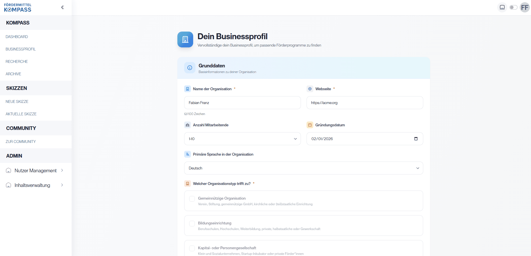Screen dimensions: 531x256
Task: Click the people icon next to Anzahl Mitarbeitende
Action: (187, 125)
